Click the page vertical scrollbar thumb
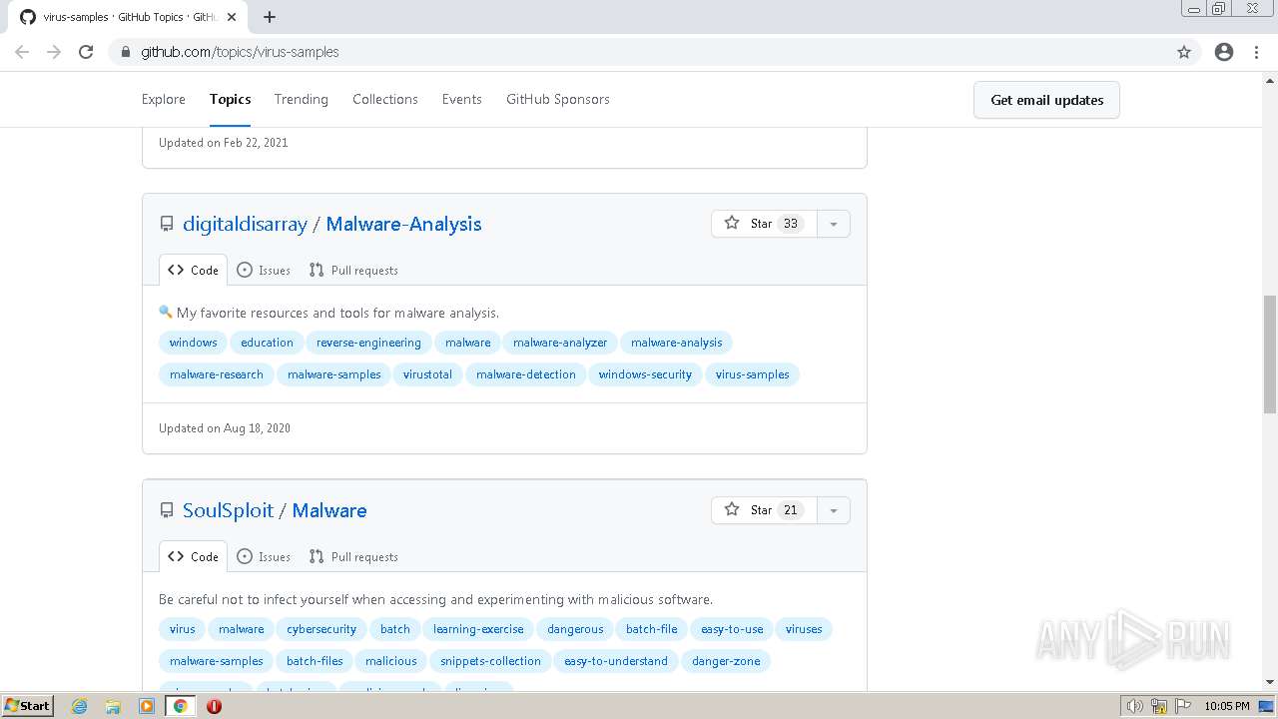1278x719 pixels. 1270,355
